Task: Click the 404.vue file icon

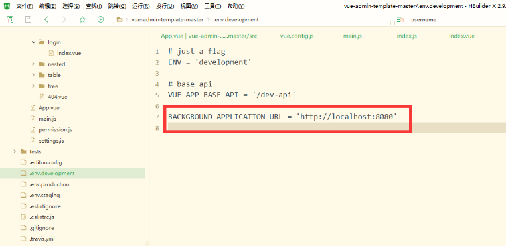Action: [42, 97]
